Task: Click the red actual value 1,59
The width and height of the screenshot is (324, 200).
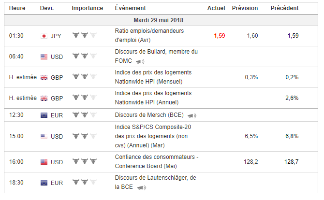Action: click(219, 36)
